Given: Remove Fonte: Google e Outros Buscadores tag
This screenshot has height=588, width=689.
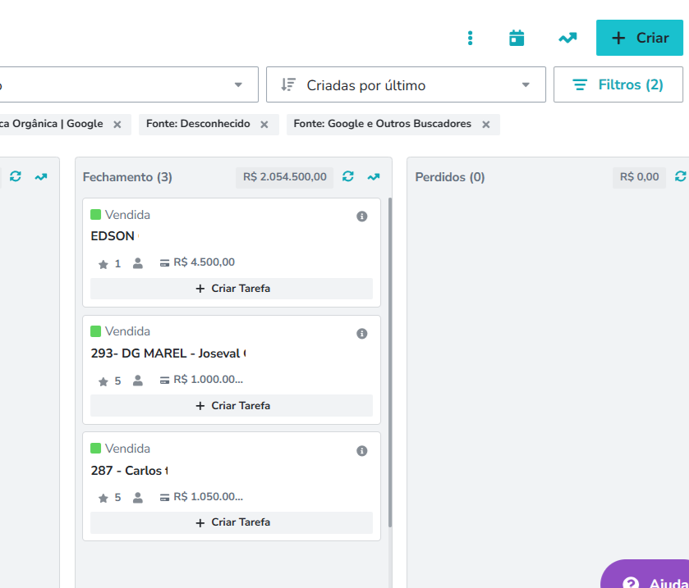Looking at the screenshot, I should [x=486, y=125].
